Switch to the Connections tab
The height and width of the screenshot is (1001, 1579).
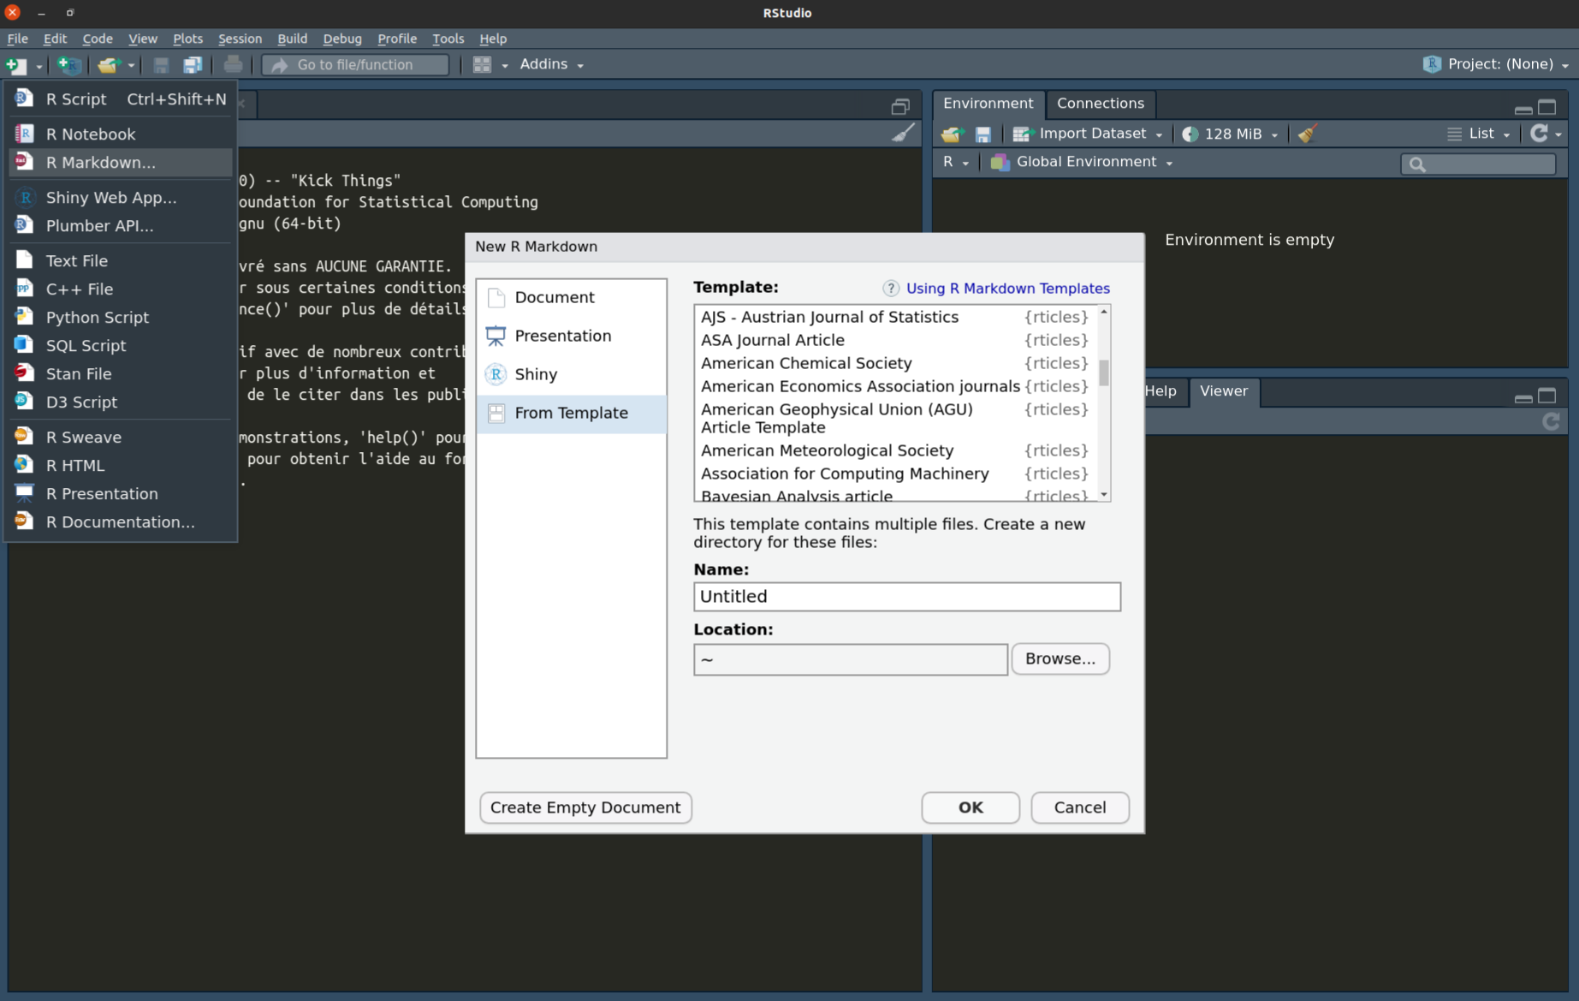1100,104
